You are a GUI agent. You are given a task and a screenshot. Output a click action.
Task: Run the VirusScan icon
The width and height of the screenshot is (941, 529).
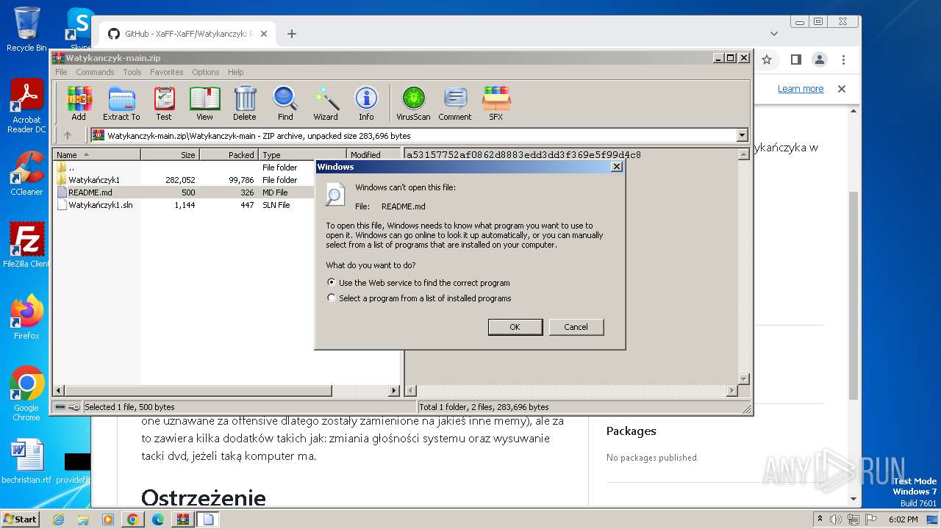(413, 103)
